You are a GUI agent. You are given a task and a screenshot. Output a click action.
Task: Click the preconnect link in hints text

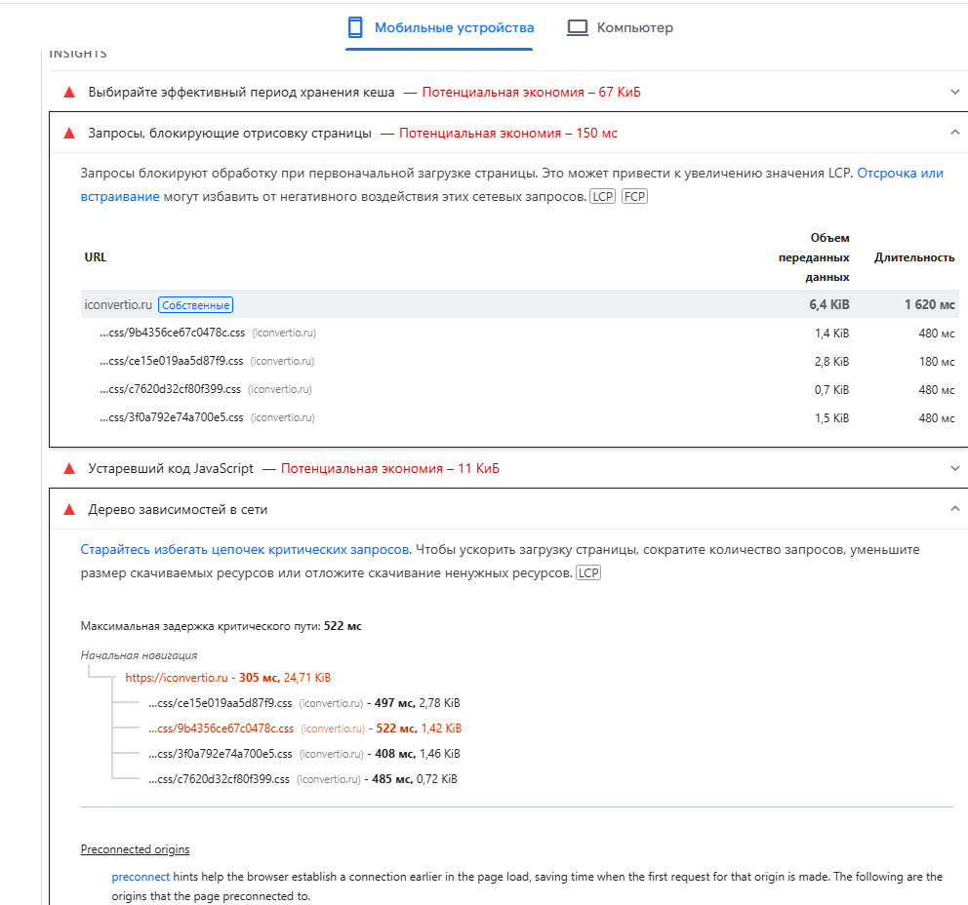tap(141, 877)
